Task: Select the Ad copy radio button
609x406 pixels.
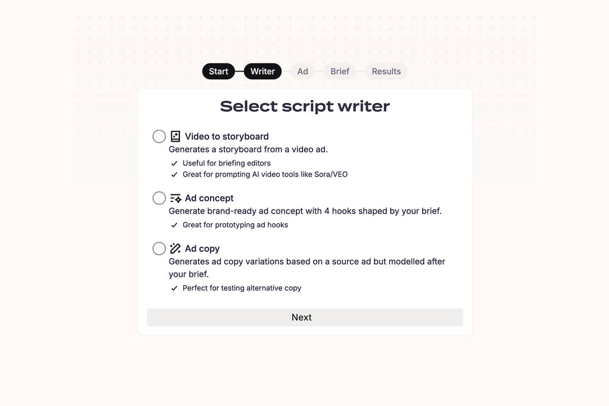Action: [x=159, y=248]
